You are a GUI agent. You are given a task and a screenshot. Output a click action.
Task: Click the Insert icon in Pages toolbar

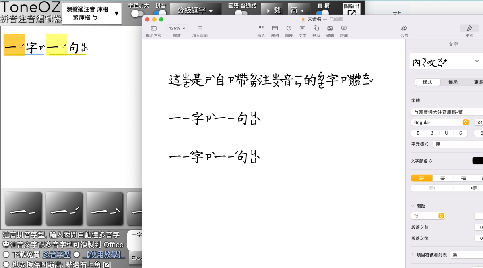pyautogui.click(x=261, y=29)
